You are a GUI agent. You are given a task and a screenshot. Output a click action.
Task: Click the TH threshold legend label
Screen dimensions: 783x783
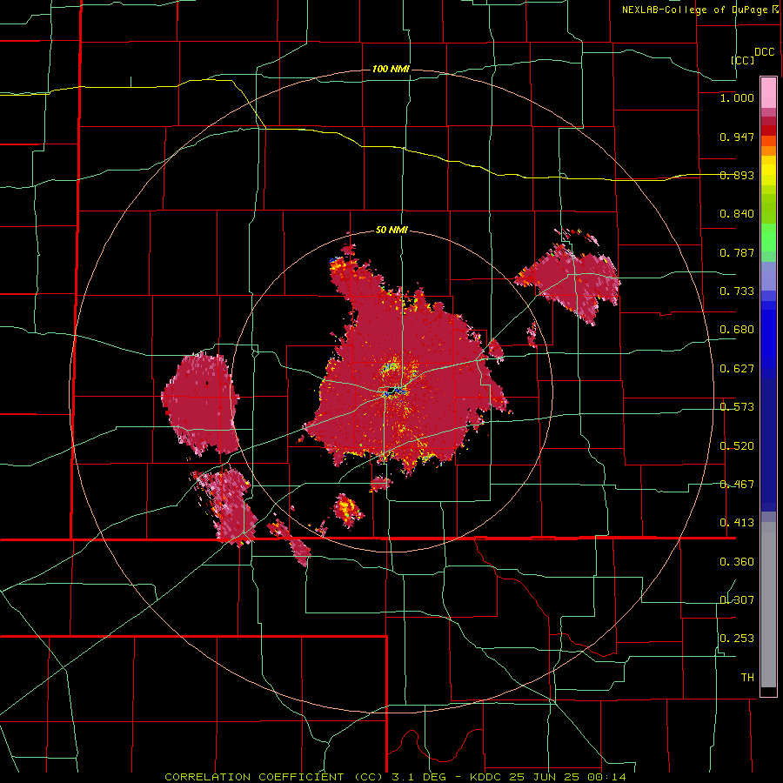[747, 678]
